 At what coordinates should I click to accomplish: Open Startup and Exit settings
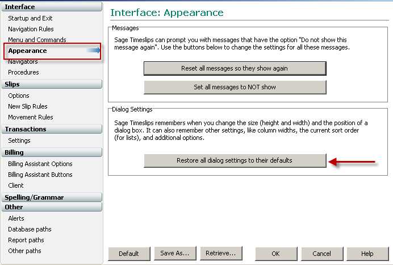(x=30, y=18)
